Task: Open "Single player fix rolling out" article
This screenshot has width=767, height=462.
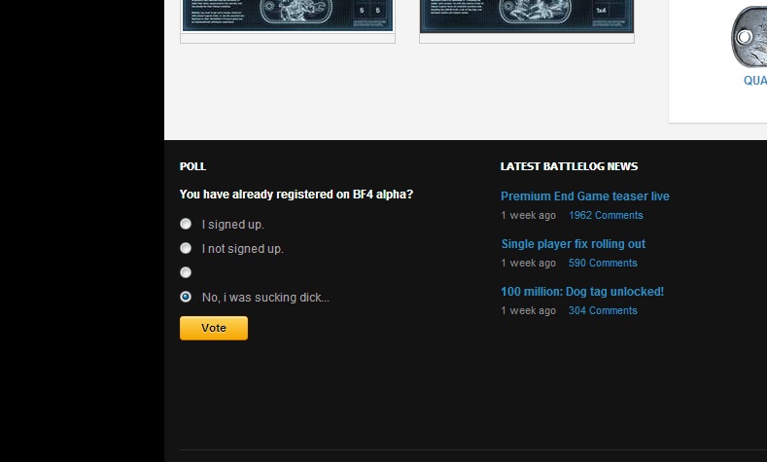Action: click(573, 244)
